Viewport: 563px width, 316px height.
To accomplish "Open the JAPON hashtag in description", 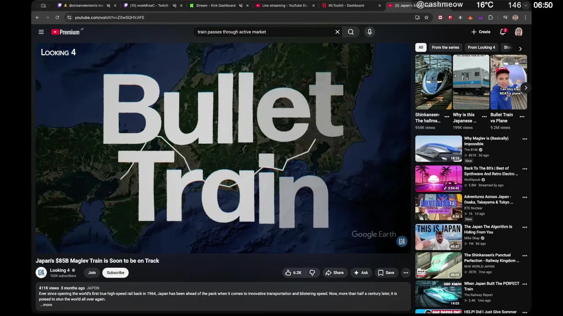I will [93, 288].
